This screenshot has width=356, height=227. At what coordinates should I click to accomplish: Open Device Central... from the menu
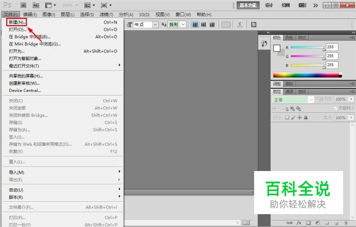[x=63, y=90]
